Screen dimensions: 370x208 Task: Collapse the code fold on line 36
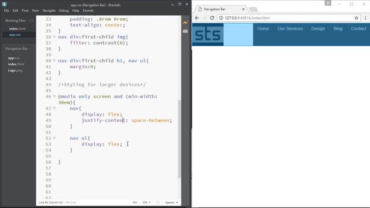[x=54, y=37]
